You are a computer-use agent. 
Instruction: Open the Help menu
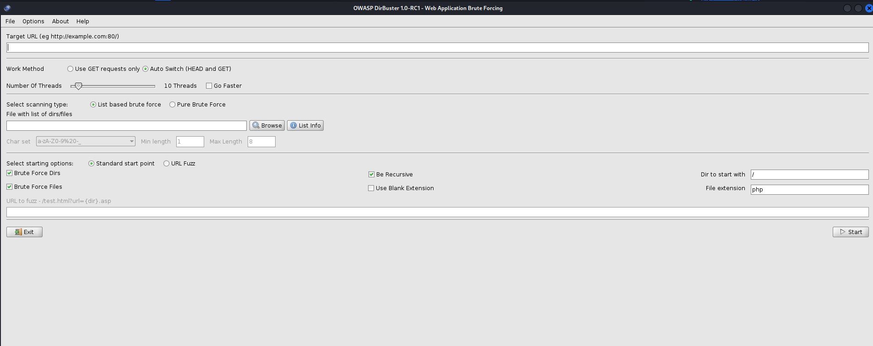(x=83, y=21)
